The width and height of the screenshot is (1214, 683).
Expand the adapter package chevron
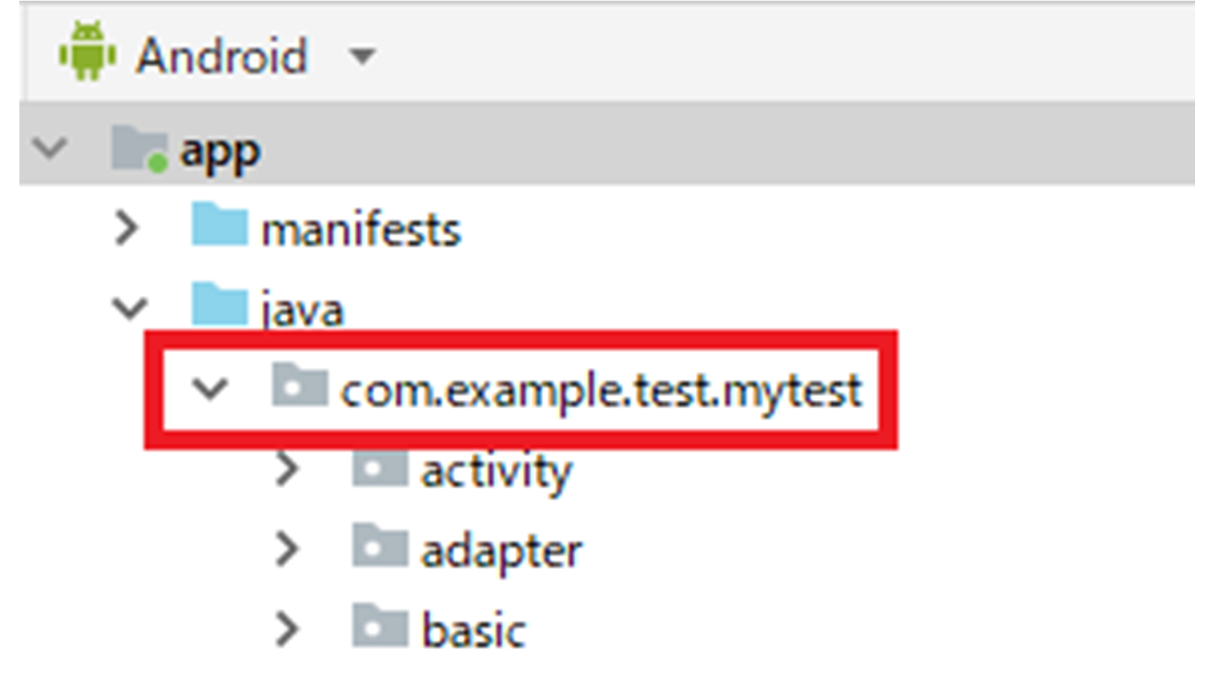pos(288,549)
